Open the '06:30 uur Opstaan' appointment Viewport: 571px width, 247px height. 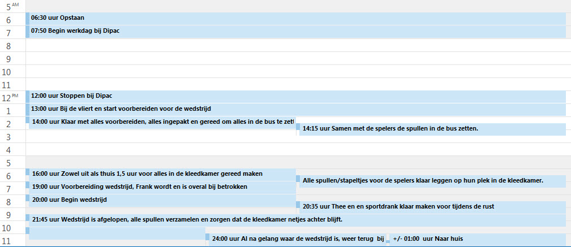pyautogui.click(x=296, y=19)
